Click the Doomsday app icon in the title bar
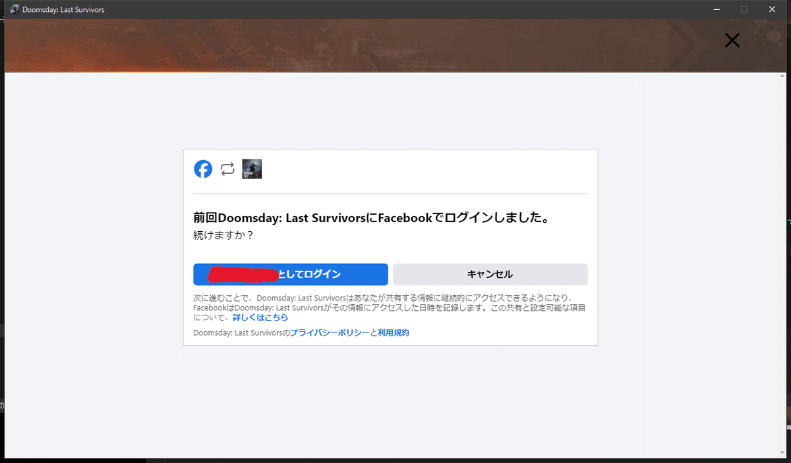Image resolution: width=791 pixels, height=463 pixels. 14,9
